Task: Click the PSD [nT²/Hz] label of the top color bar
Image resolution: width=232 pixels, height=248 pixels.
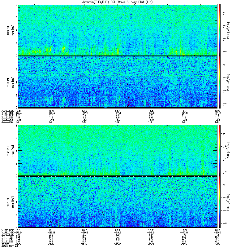Action: click(228, 30)
